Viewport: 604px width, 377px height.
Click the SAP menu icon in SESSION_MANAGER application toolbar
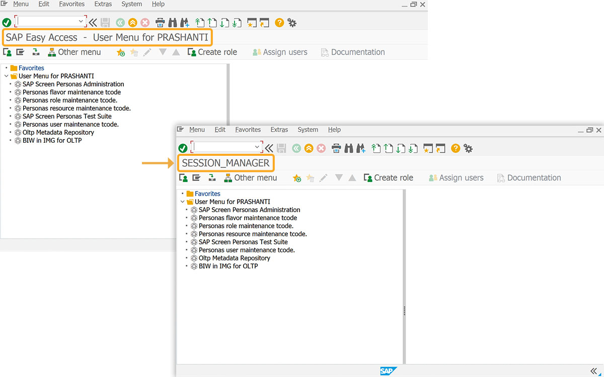(x=196, y=178)
